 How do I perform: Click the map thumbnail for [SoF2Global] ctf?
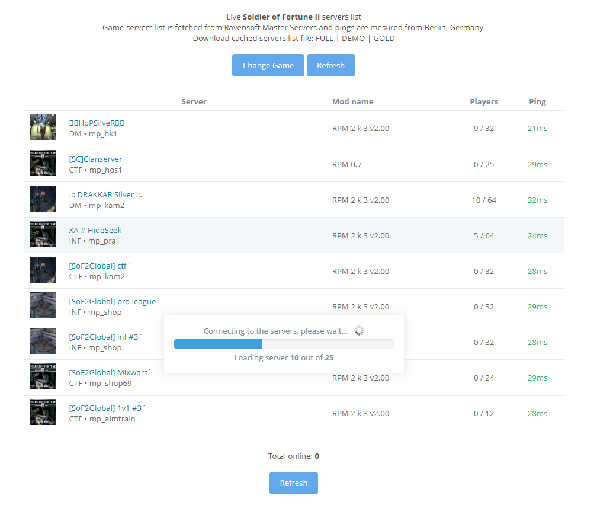click(x=43, y=270)
